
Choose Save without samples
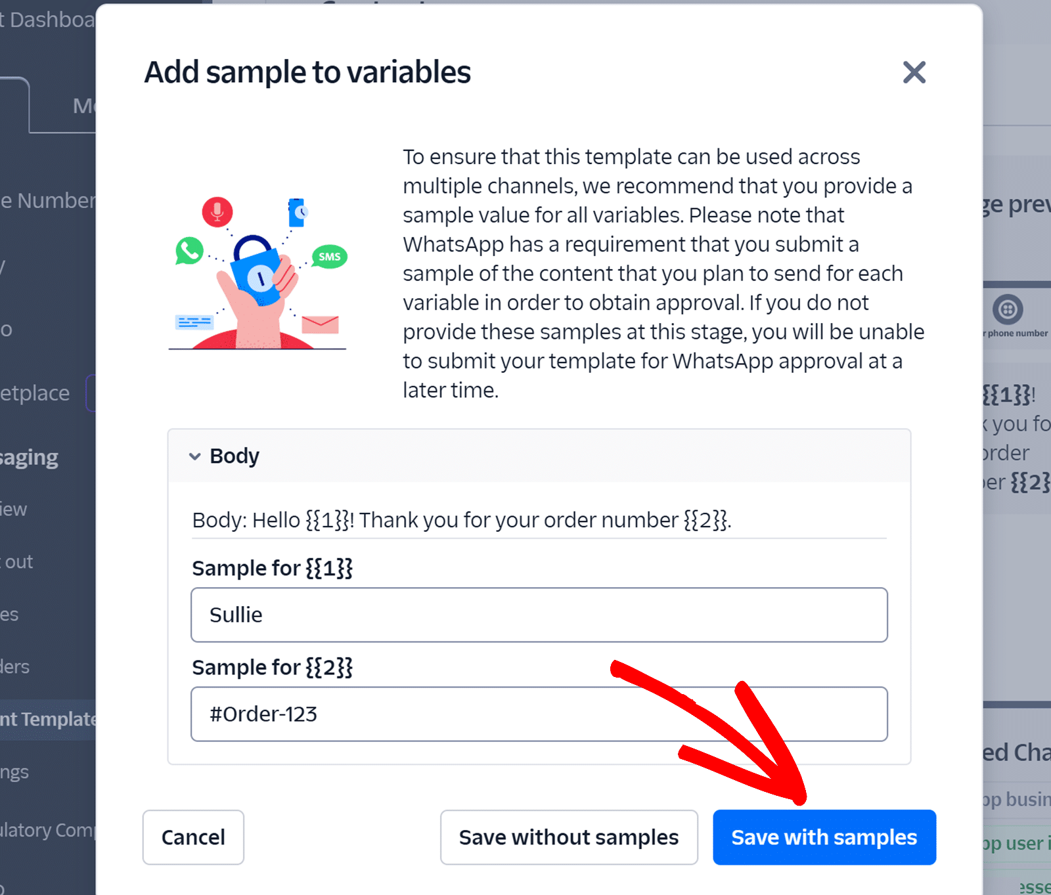[568, 837]
